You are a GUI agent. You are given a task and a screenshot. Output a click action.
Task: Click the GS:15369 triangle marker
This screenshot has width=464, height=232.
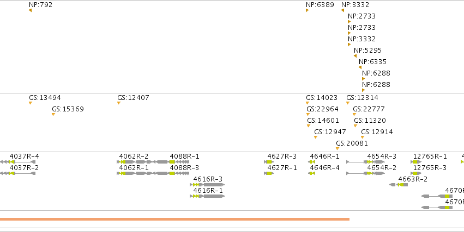pos(53,115)
